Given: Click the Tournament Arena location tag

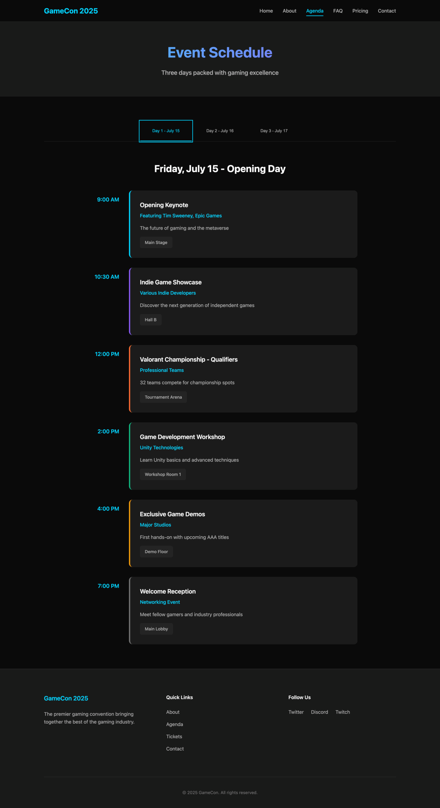Looking at the screenshot, I should point(163,397).
